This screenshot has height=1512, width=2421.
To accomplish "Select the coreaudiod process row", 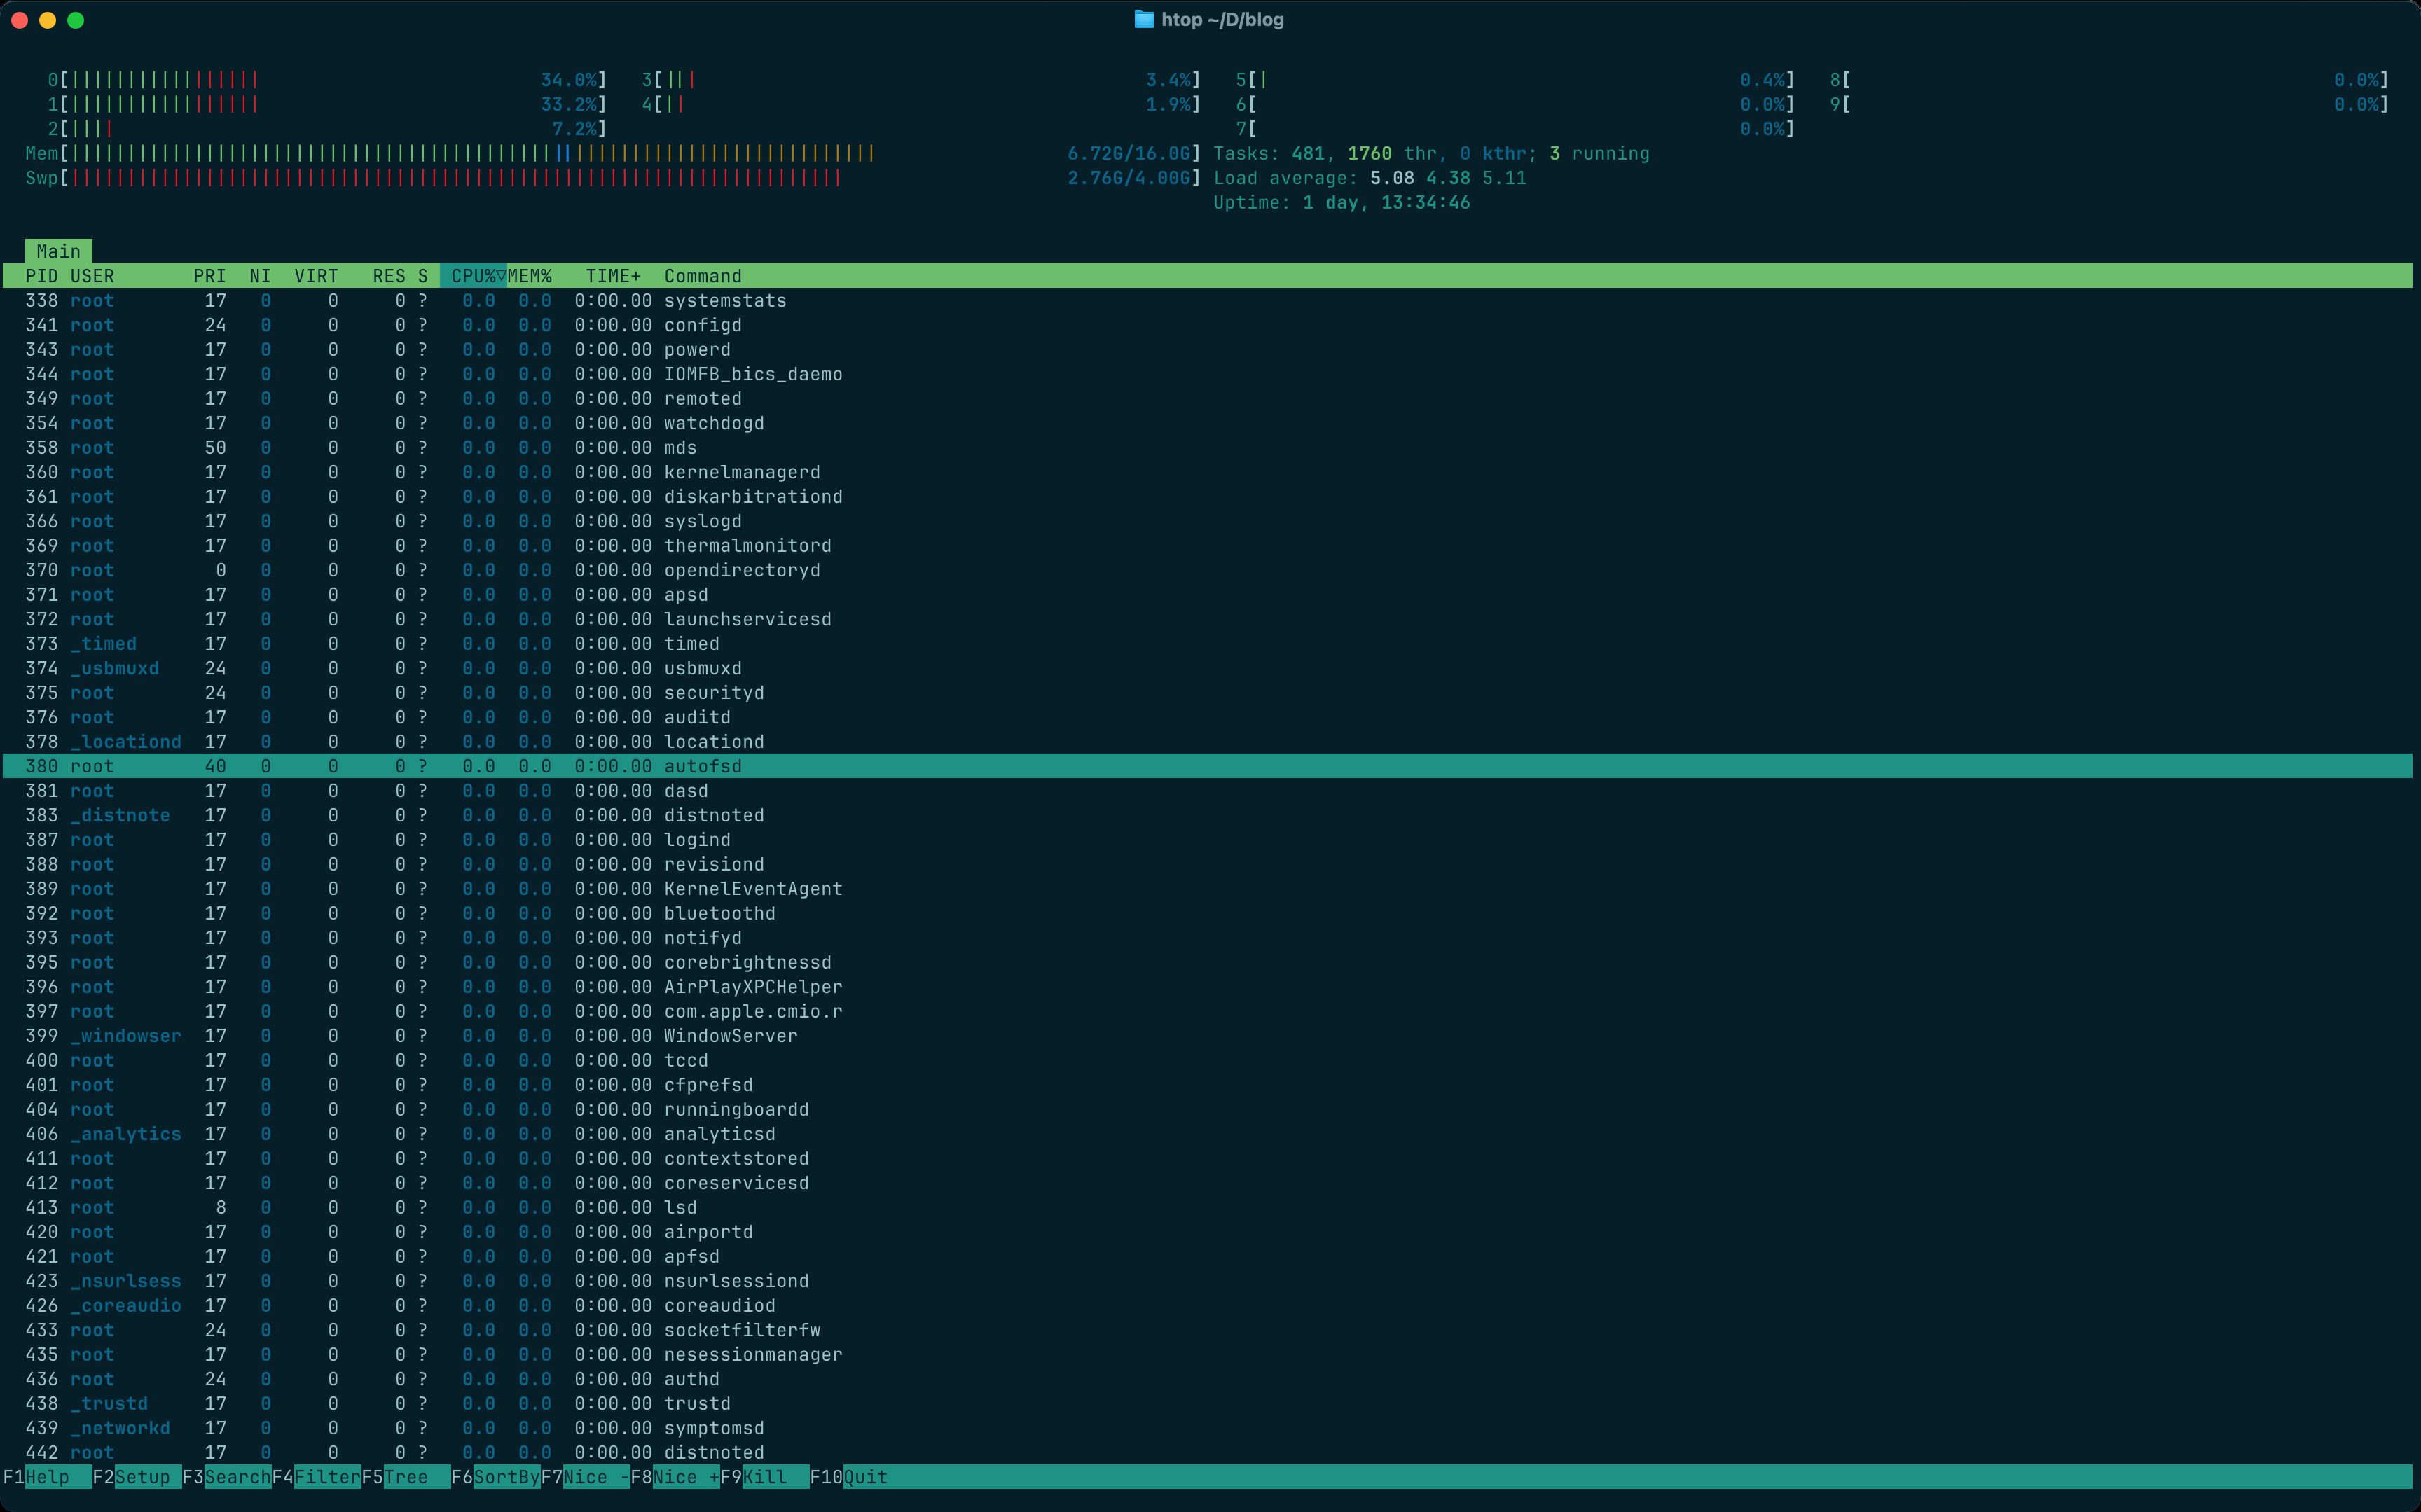I will pos(1208,1305).
